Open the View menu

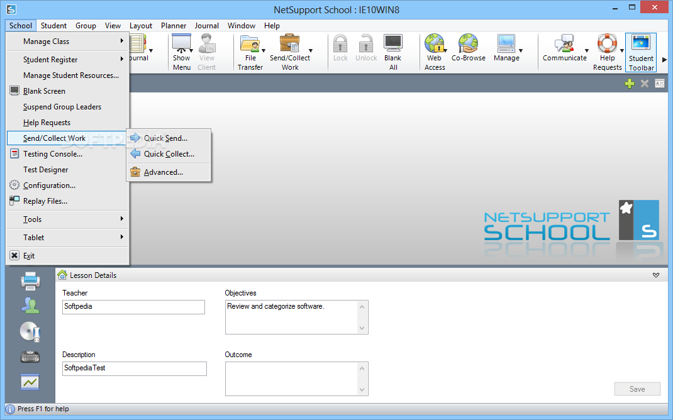[113, 26]
